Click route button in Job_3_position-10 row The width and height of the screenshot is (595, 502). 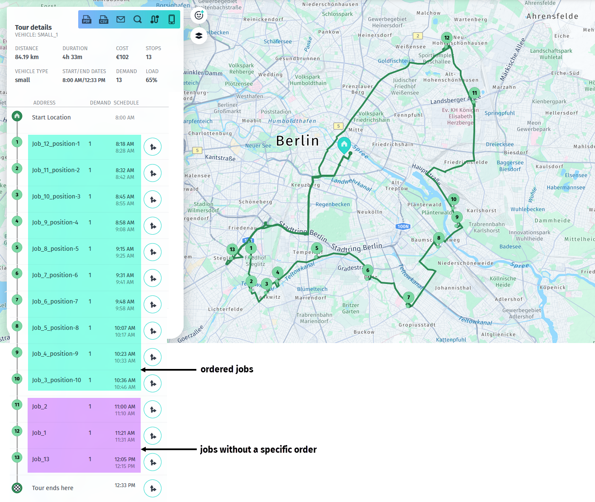[153, 383]
